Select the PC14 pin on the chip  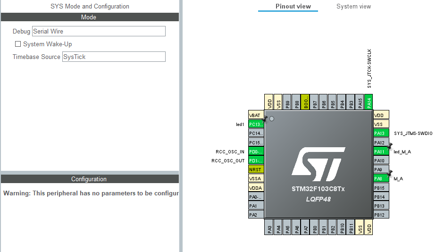click(256, 133)
